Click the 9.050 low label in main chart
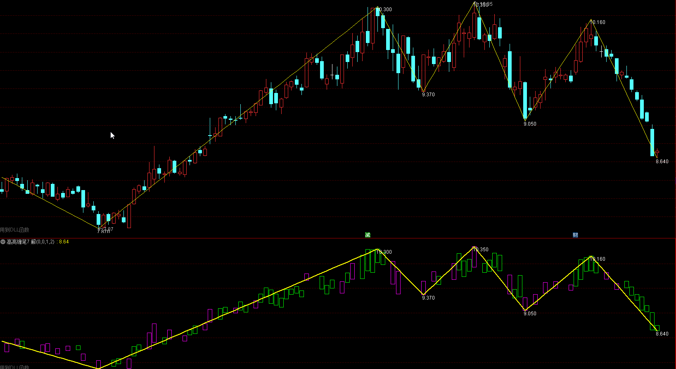Screen dimensions: 676x369 [530, 124]
